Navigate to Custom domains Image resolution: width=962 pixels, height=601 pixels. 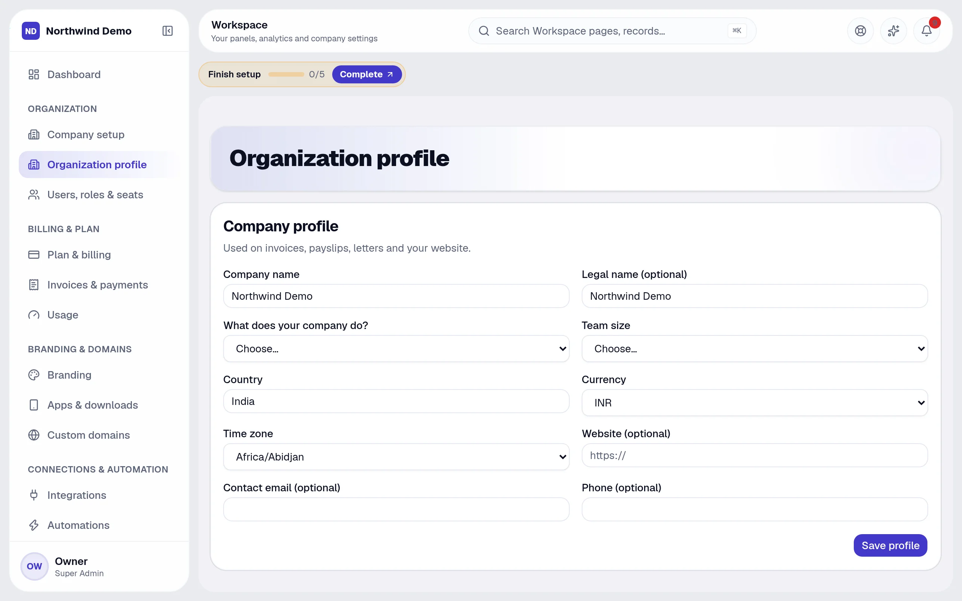click(x=99, y=435)
